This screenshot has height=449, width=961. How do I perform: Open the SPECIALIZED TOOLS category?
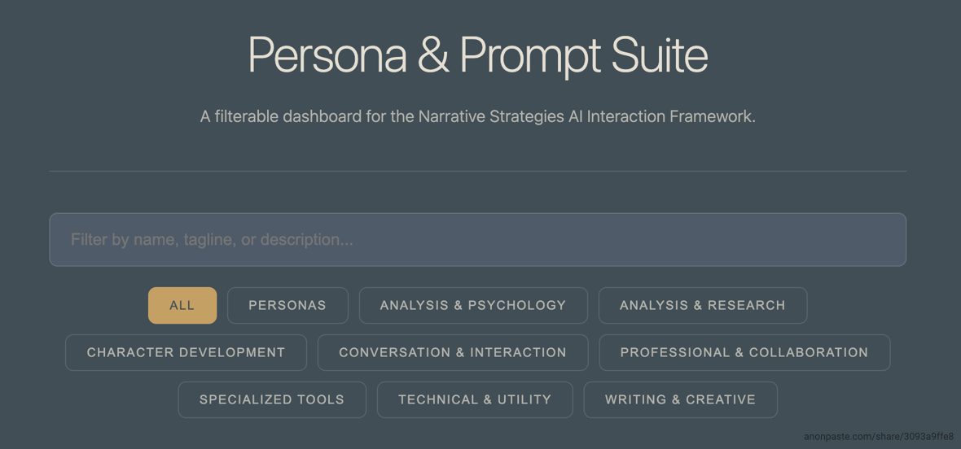[x=272, y=400]
